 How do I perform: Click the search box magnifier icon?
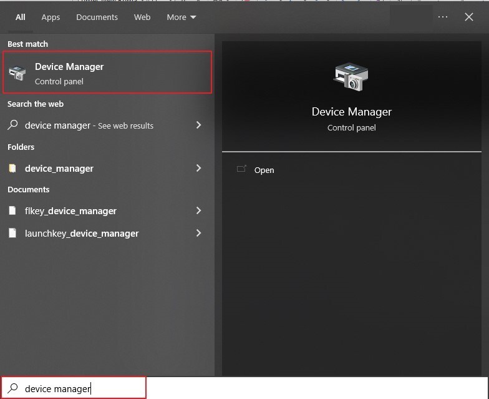[12, 388]
